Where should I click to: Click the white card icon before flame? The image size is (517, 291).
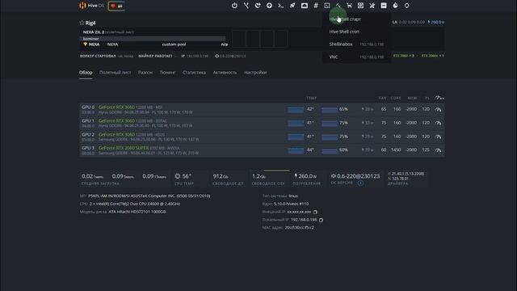coord(384,6)
